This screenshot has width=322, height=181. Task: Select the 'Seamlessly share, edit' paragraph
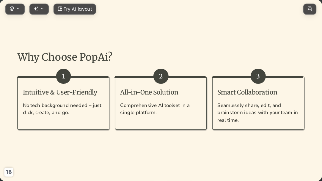257,113
